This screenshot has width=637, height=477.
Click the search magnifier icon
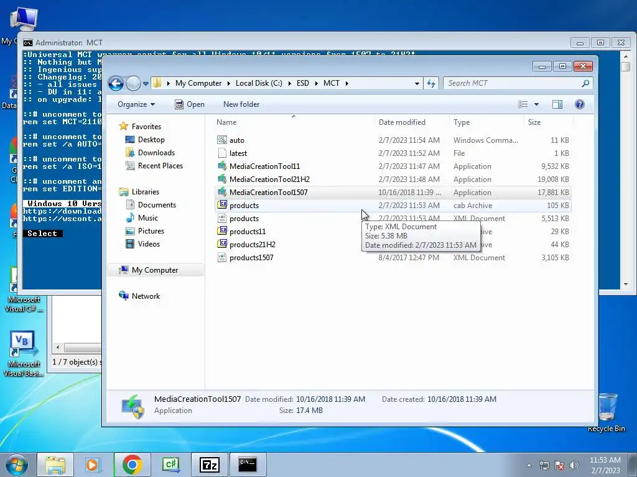(585, 83)
